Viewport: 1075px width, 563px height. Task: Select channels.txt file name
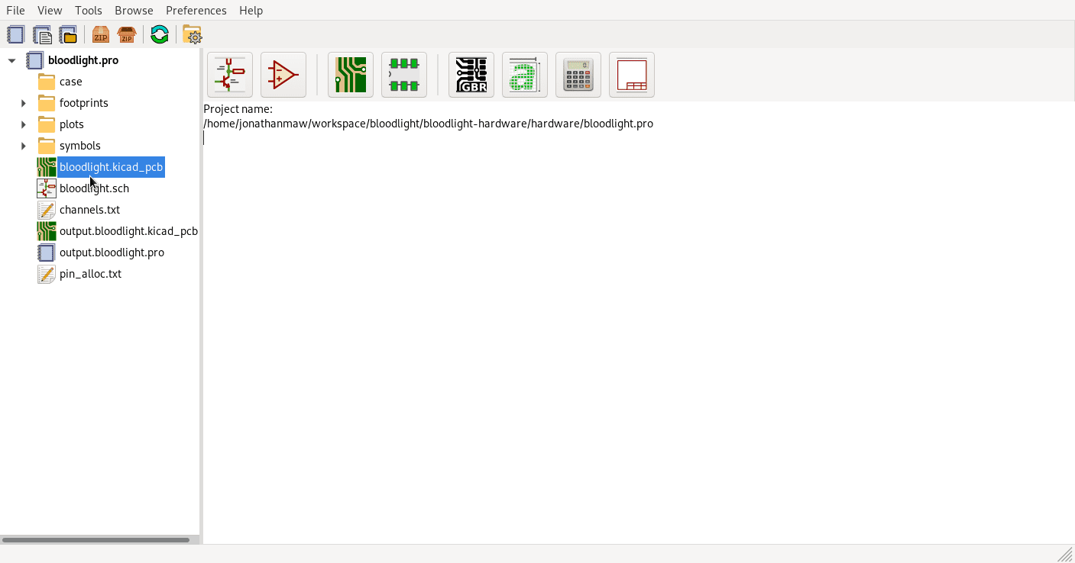pos(89,210)
